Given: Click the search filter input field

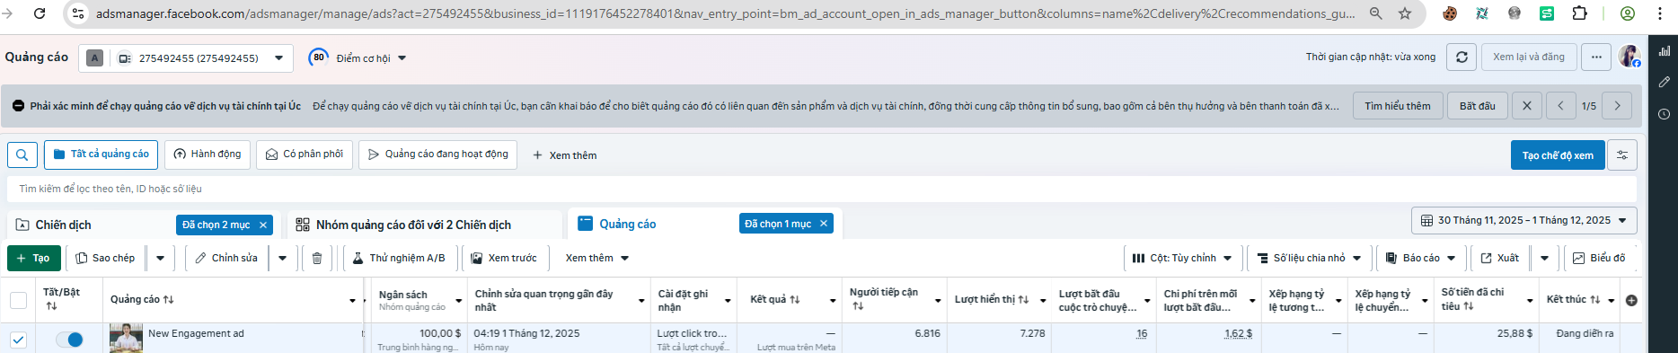Looking at the screenshot, I should point(822,189).
